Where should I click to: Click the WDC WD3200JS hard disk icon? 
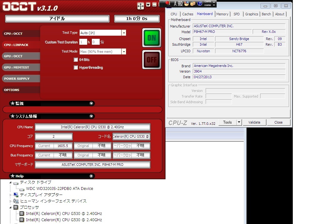click(22, 189)
